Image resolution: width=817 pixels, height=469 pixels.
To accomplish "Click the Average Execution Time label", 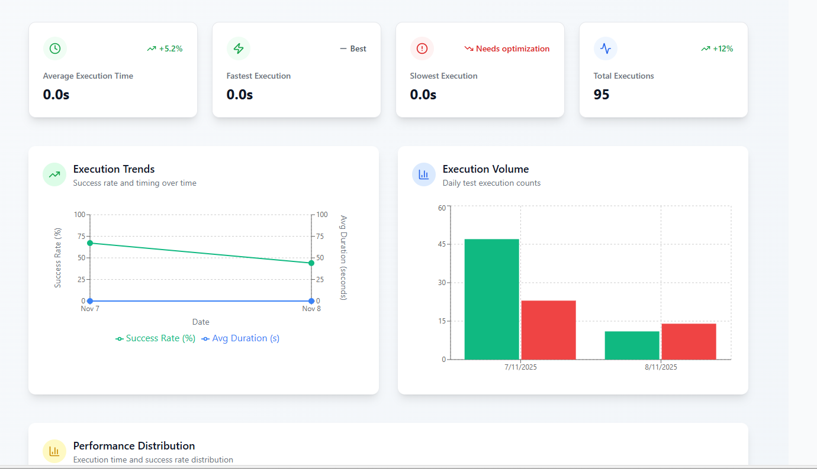I will (88, 76).
